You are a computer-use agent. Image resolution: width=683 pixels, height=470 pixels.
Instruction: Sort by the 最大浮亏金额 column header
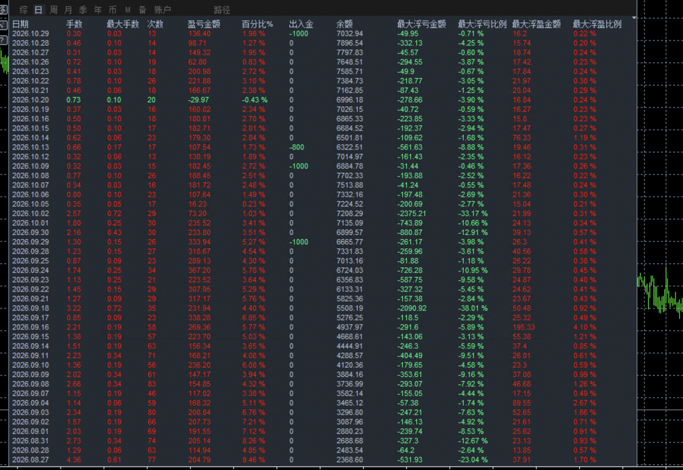pos(422,24)
